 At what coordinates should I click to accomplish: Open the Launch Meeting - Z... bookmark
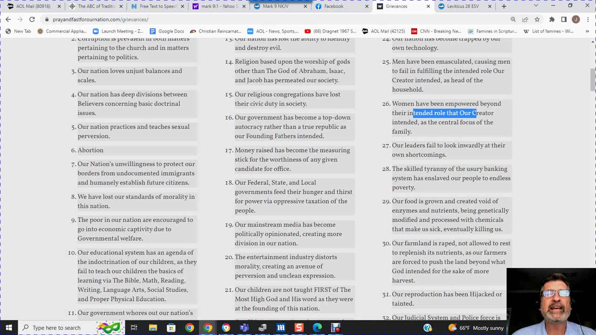coord(118,31)
